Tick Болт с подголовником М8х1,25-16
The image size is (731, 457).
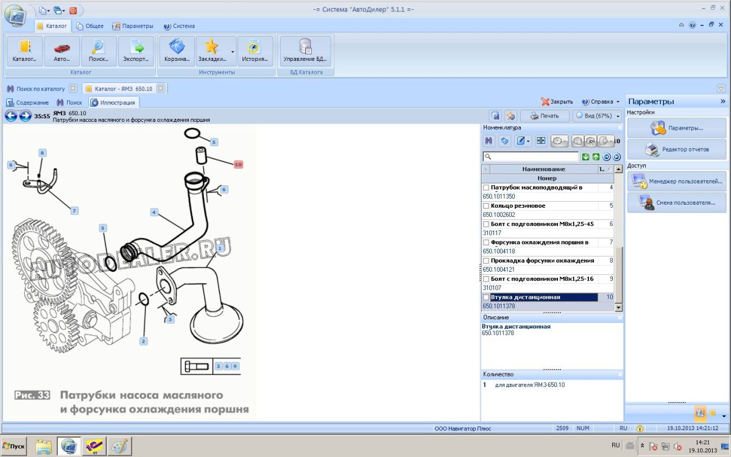coord(486,279)
